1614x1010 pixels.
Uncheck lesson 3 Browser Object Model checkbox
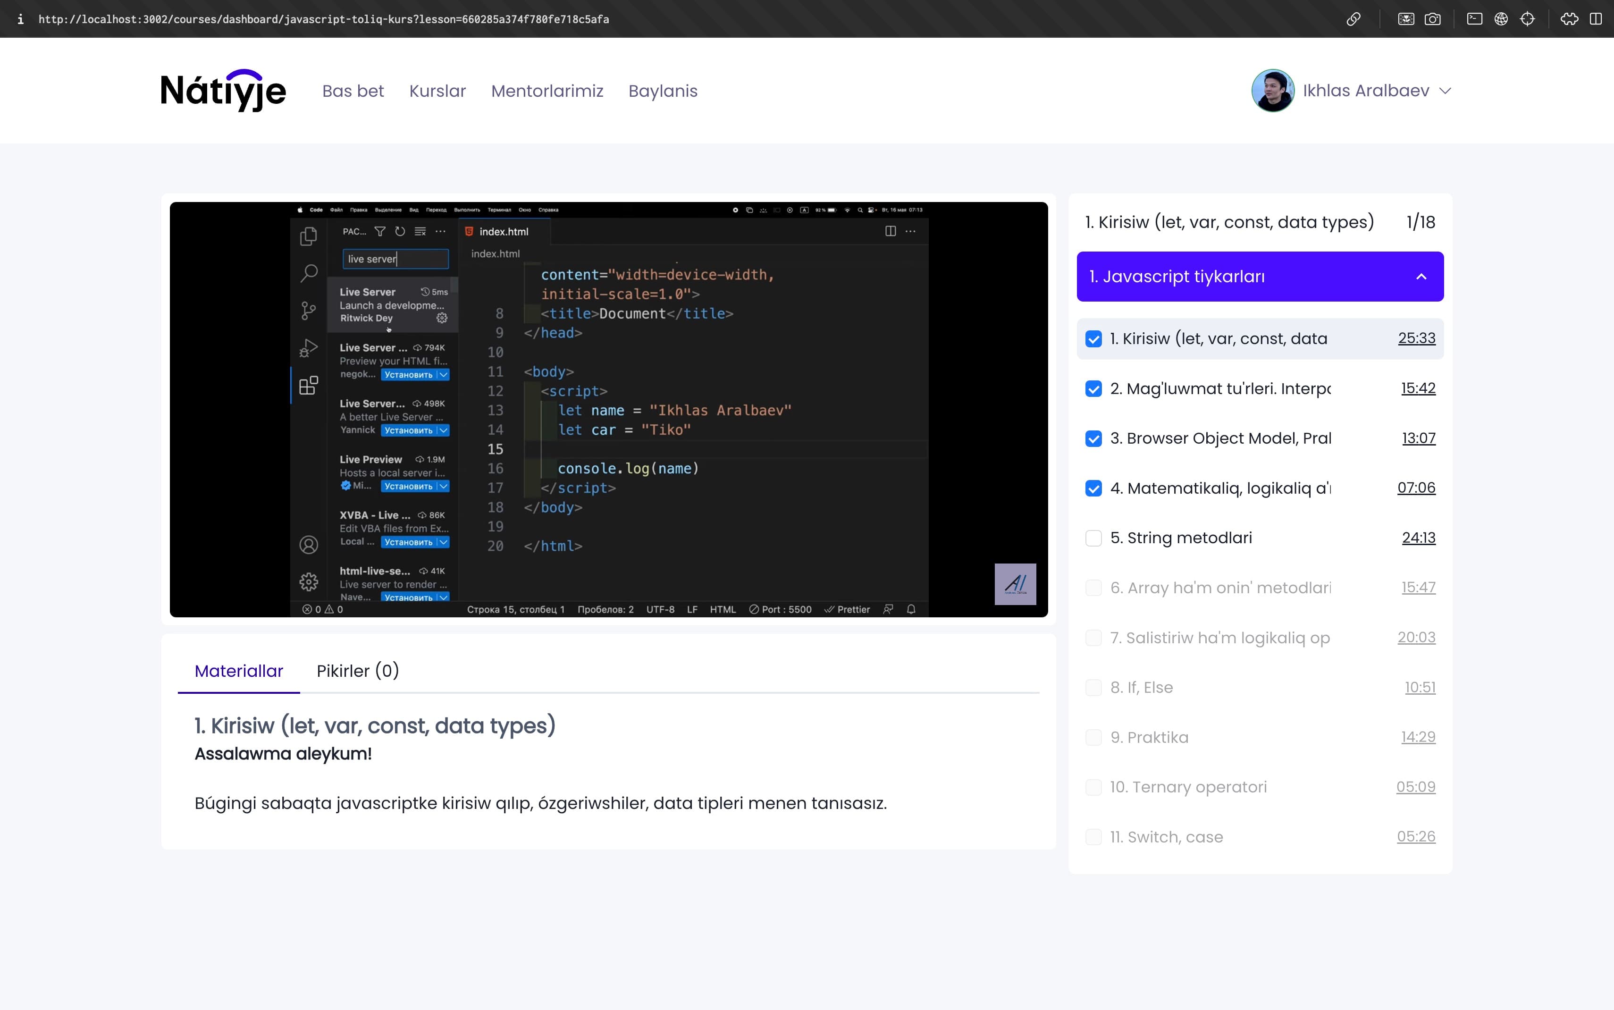click(x=1093, y=439)
